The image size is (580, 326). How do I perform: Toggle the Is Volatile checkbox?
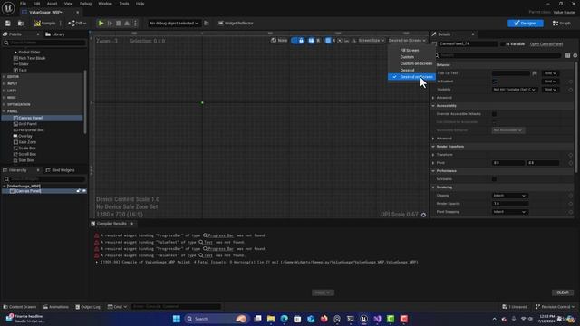click(495, 179)
